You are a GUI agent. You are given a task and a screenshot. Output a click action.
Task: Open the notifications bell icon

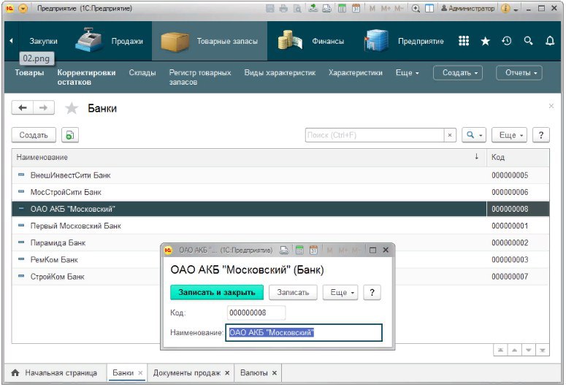(550, 41)
